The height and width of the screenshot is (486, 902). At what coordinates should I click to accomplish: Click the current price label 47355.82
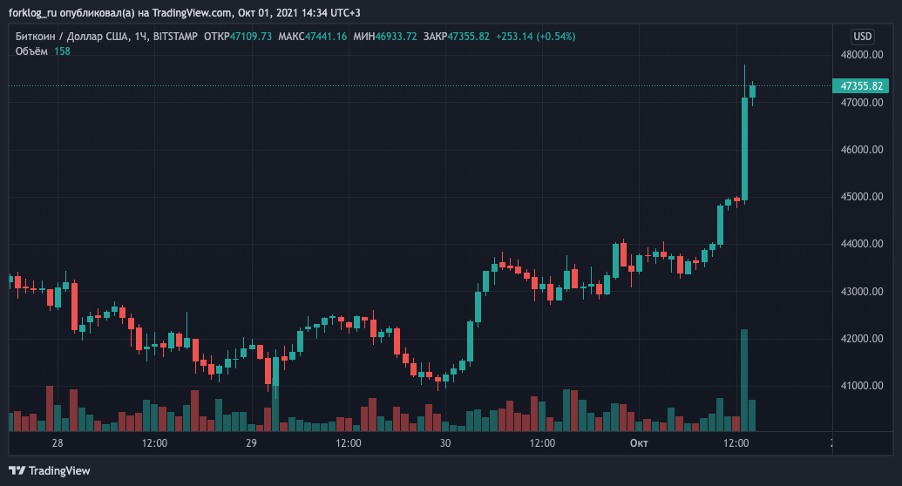pos(861,86)
